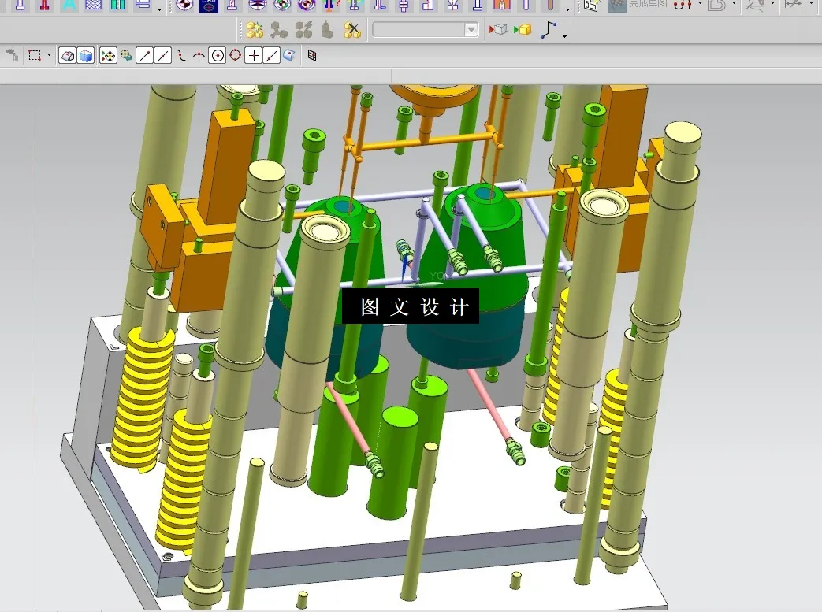Toggle the Enable Snap Point button
This screenshot has height=612, width=822.
pos(108,55)
